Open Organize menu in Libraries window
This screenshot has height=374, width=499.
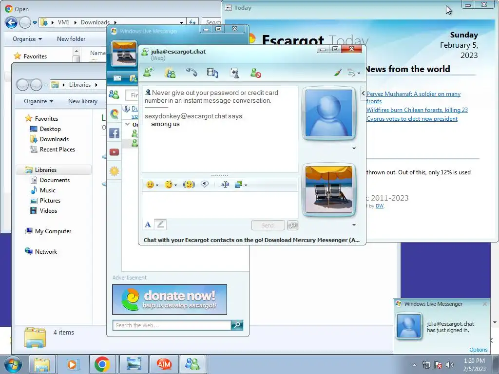[38, 101]
